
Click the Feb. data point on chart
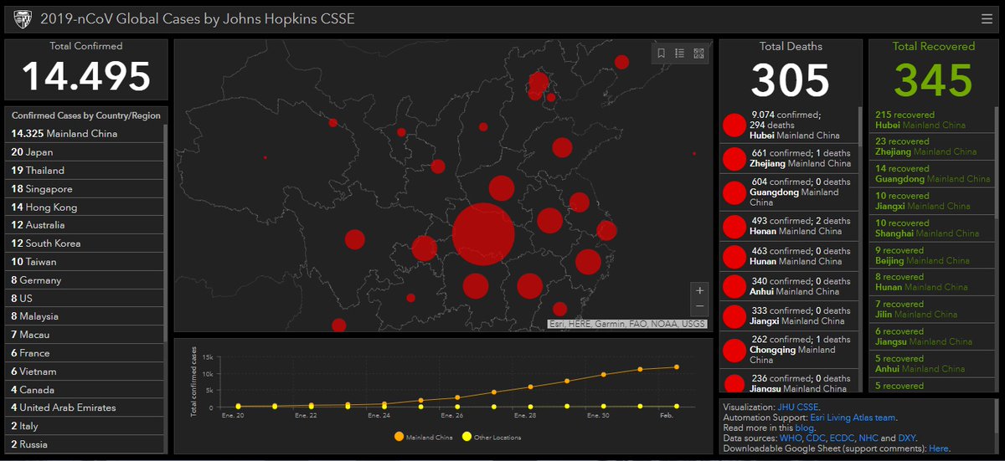[676, 366]
